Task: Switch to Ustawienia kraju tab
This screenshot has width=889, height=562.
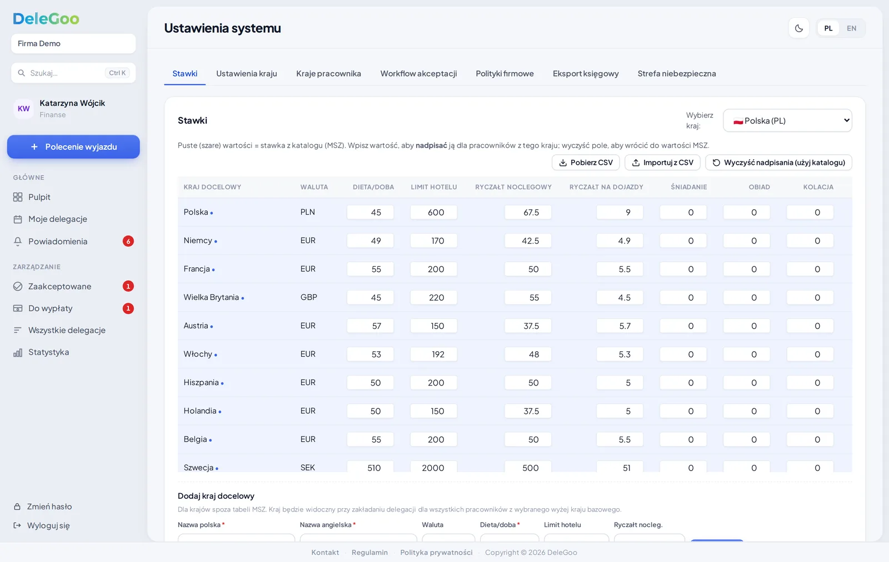Action: point(247,73)
